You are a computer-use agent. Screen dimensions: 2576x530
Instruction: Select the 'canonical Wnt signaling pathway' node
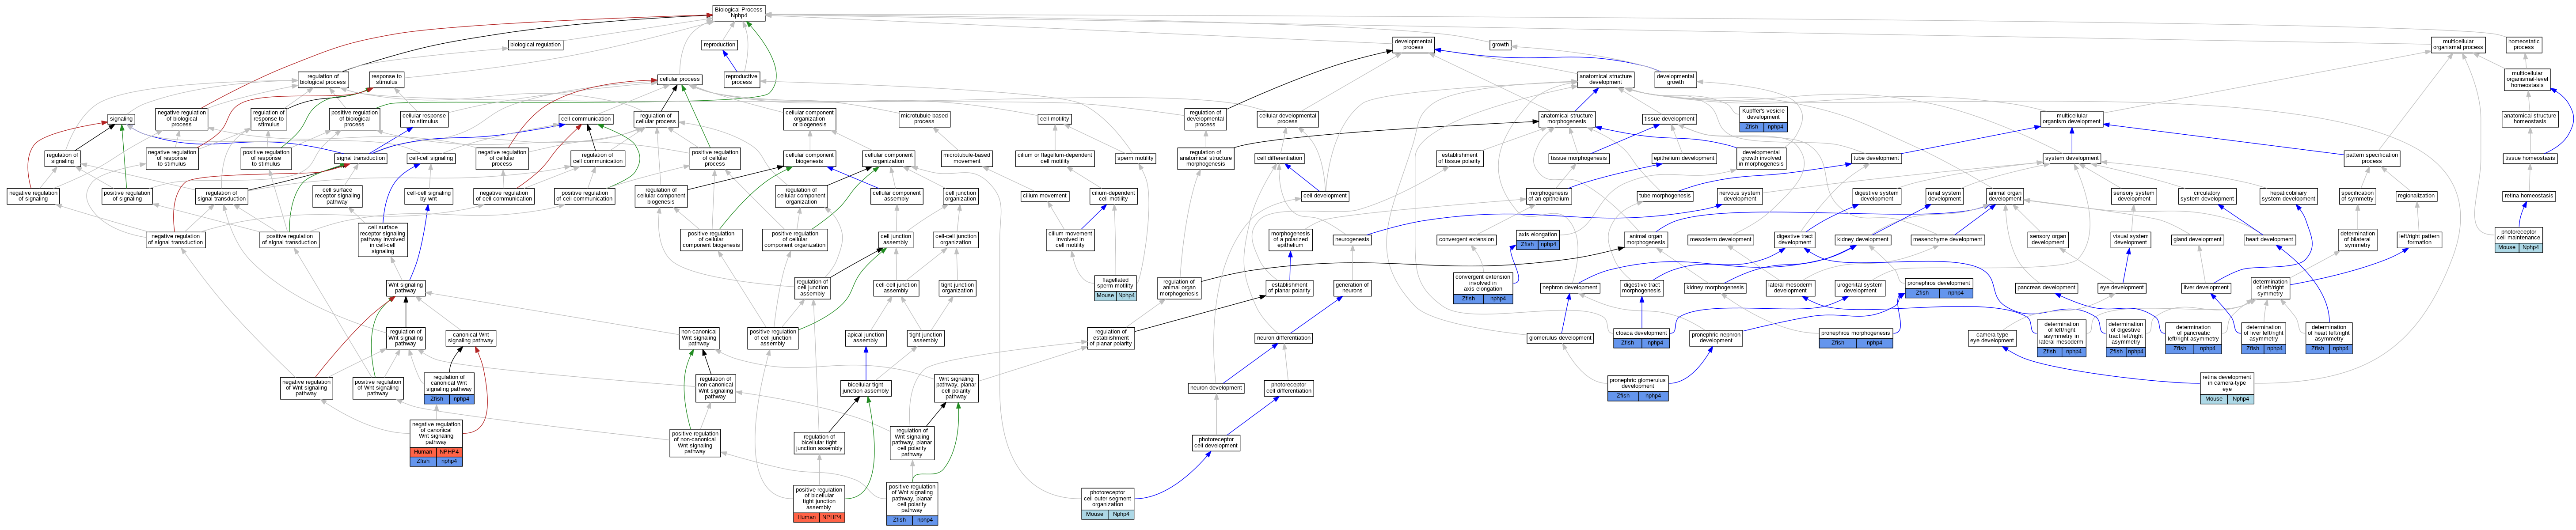471,338
